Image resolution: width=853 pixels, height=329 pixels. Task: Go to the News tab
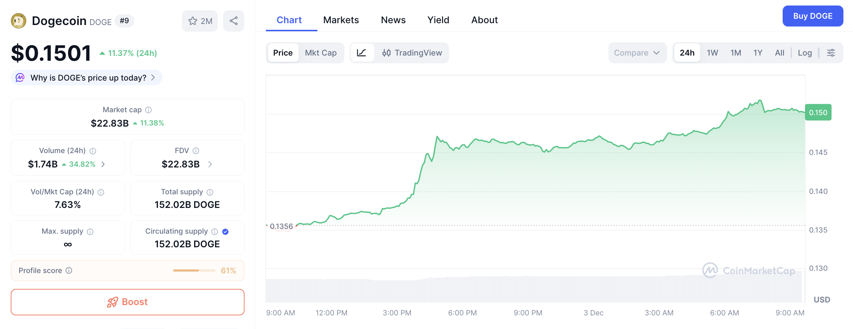coord(393,20)
